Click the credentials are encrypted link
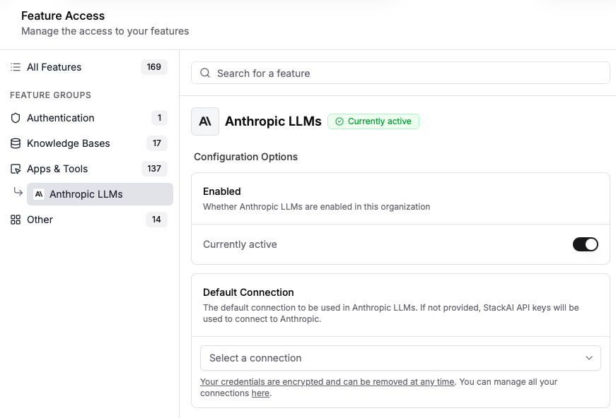 (x=327, y=382)
